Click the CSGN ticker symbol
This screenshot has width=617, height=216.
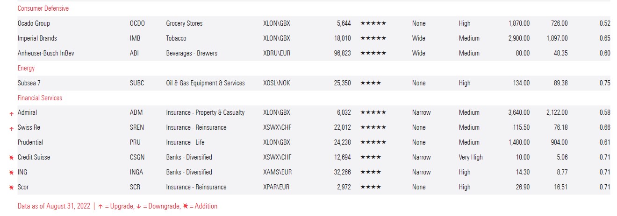point(137,157)
